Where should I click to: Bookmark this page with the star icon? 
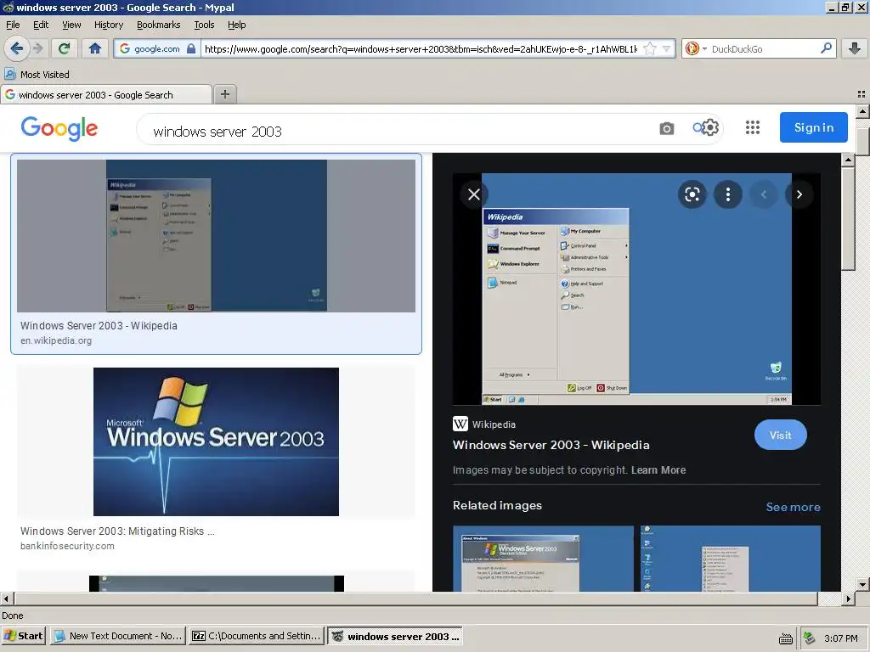tap(649, 48)
